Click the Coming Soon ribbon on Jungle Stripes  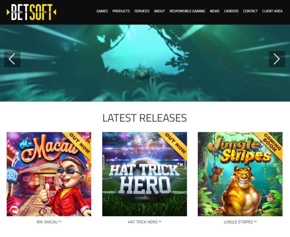272,142
